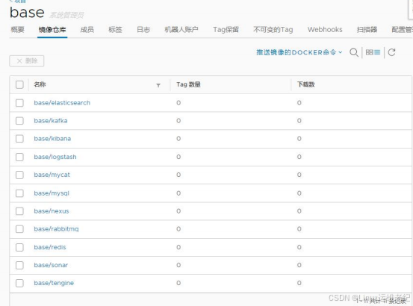This screenshot has width=413, height=306.
Task: Open the 镜像仓库 tab
Action: pyautogui.click(x=52, y=29)
